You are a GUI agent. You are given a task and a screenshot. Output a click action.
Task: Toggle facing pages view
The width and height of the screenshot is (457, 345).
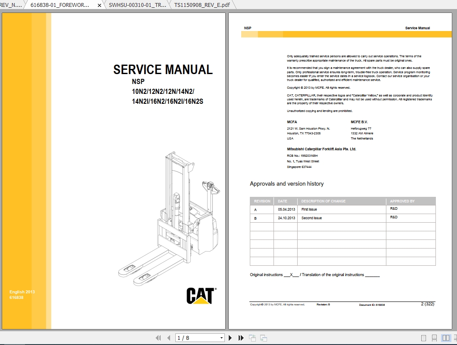[445, 338]
